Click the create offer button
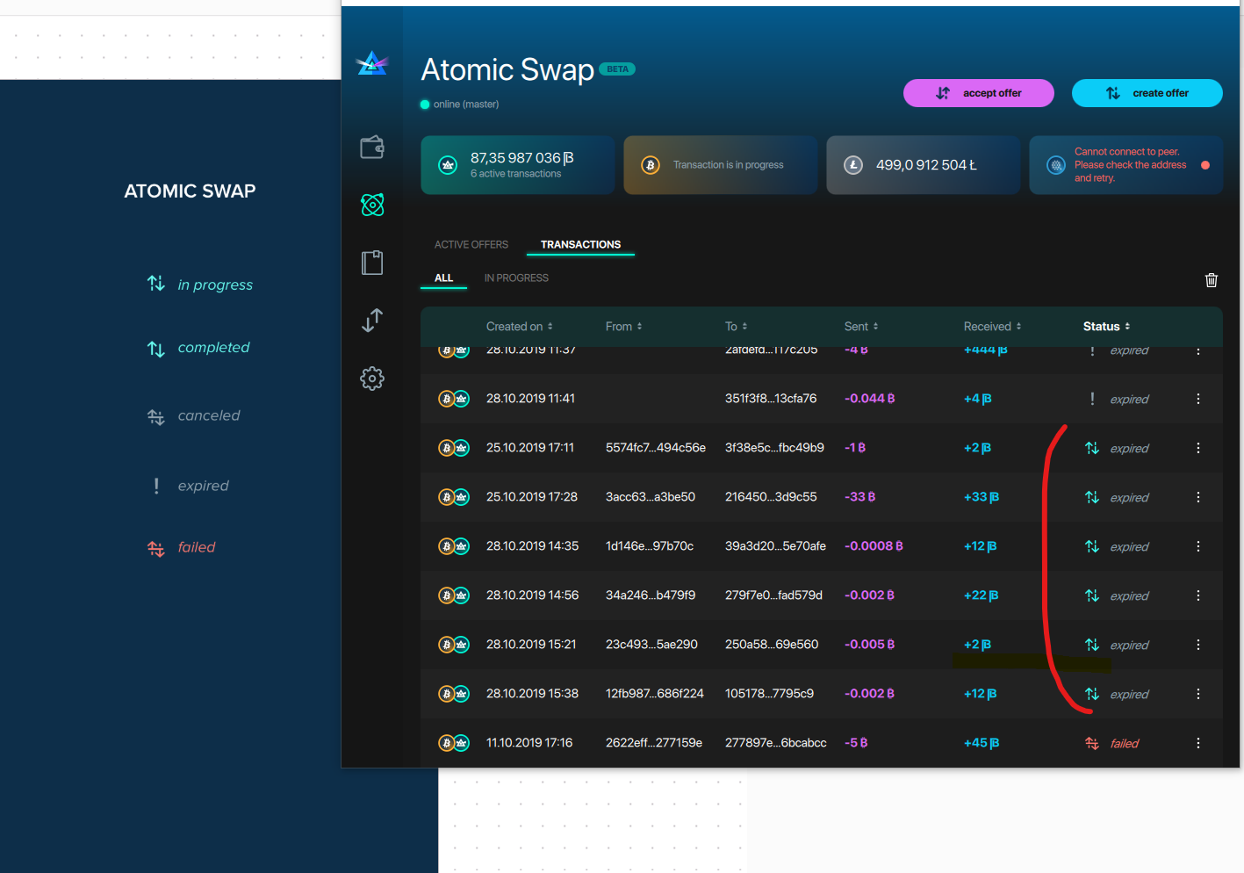This screenshot has height=873, width=1244. pos(1147,92)
